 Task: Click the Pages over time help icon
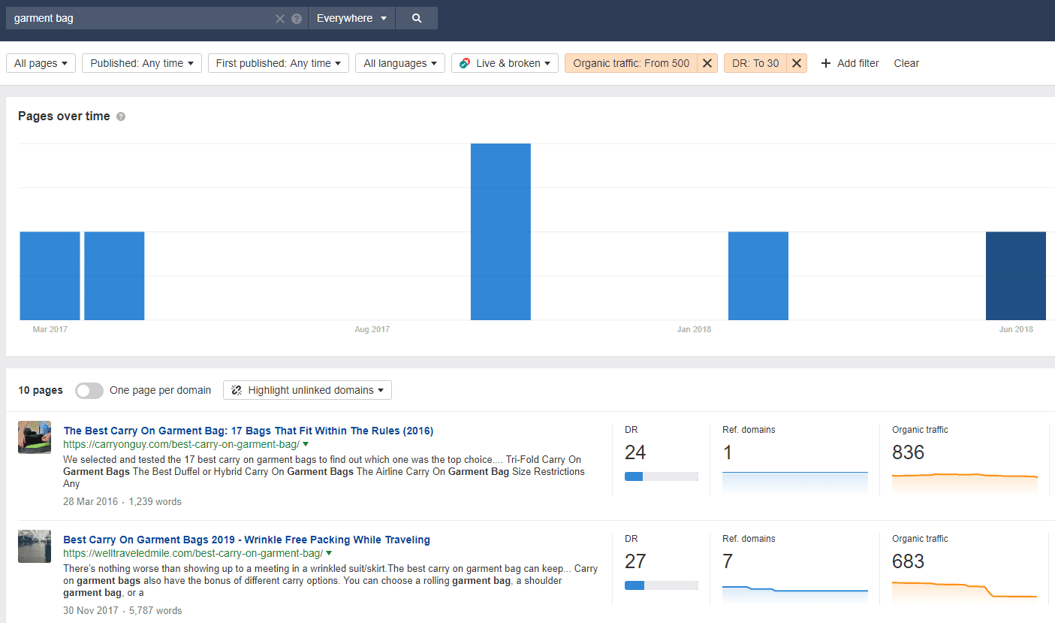coord(121,116)
